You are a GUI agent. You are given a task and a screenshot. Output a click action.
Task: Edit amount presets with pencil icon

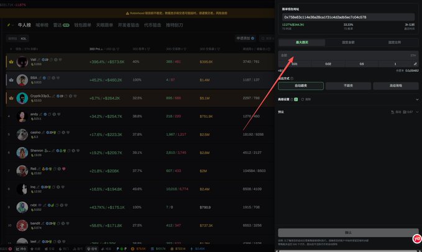click(x=415, y=64)
